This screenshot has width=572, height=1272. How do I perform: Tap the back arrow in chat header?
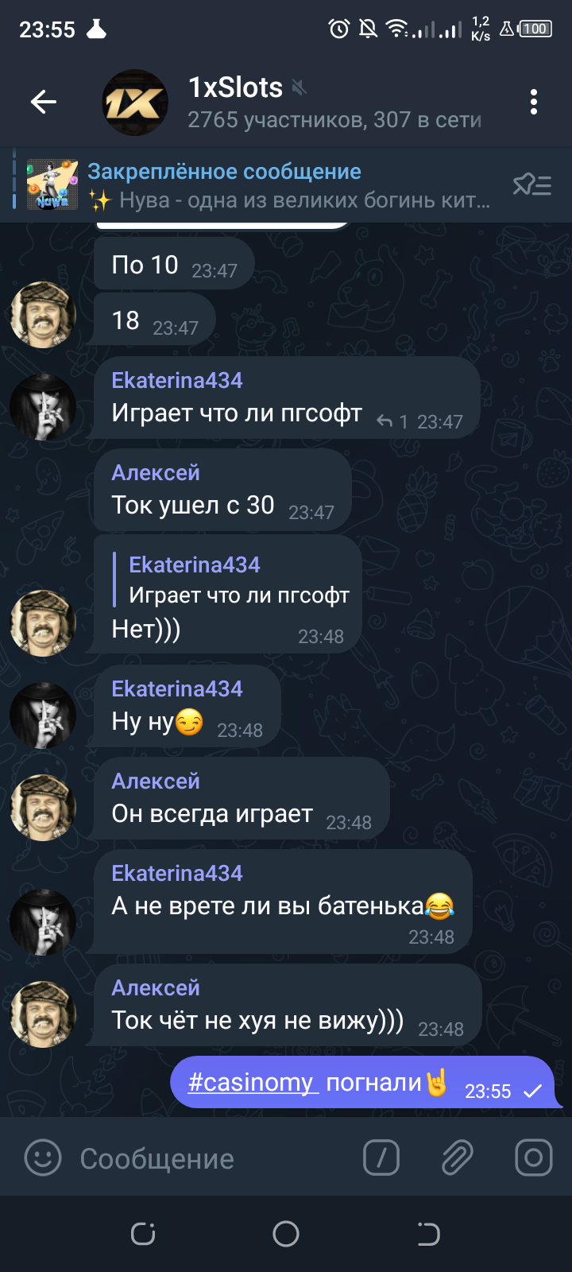(44, 102)
